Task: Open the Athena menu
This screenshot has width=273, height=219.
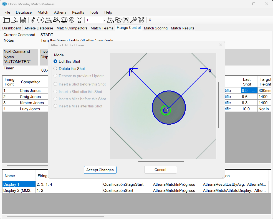Action: coord(60,12)
